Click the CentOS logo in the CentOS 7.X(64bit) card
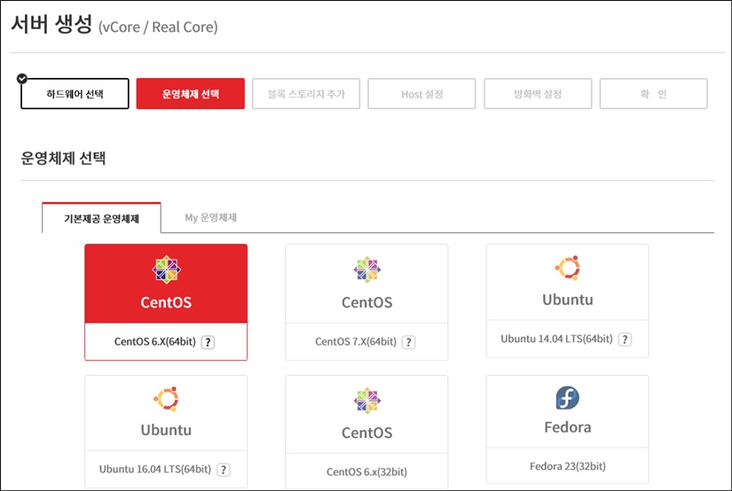This screenshot has width=732, height=491. 367,269
